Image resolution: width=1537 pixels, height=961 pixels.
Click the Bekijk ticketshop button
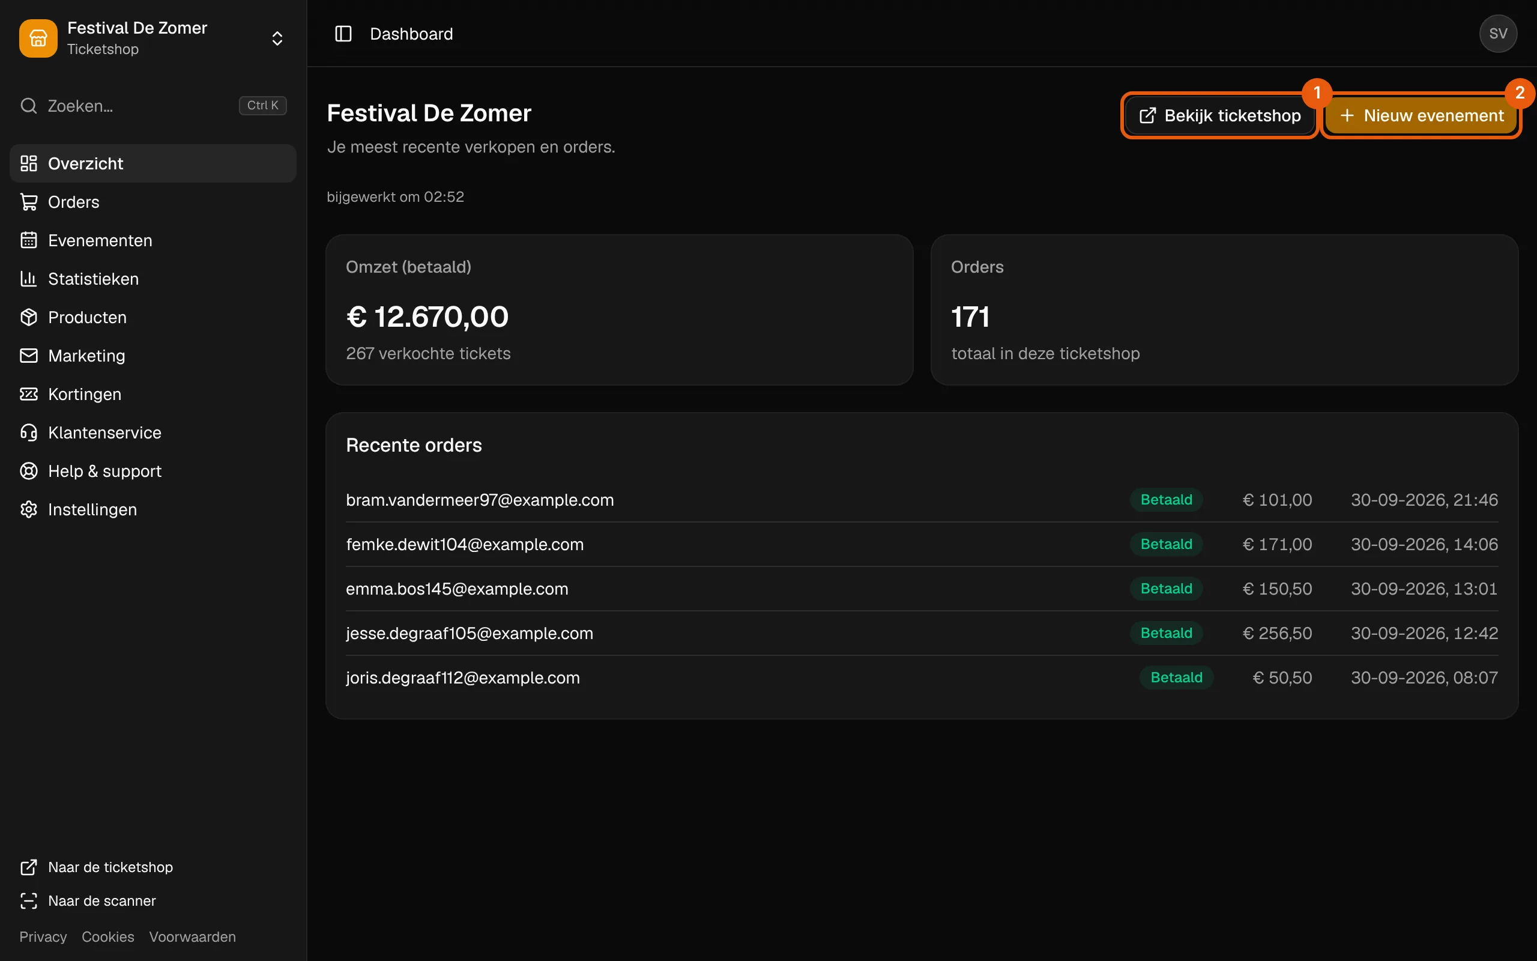point(1219,116)
